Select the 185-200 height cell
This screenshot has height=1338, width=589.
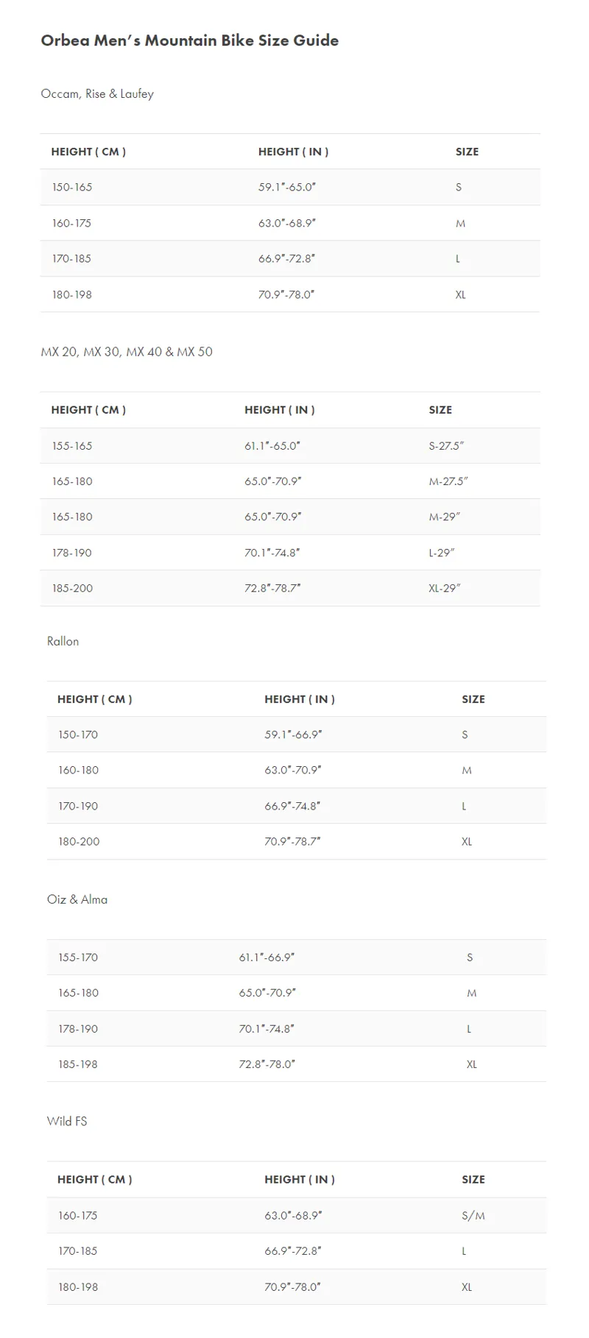click(x=72, y=588)
